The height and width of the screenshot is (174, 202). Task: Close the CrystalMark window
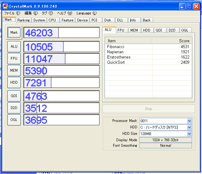(x=196, y=6)
